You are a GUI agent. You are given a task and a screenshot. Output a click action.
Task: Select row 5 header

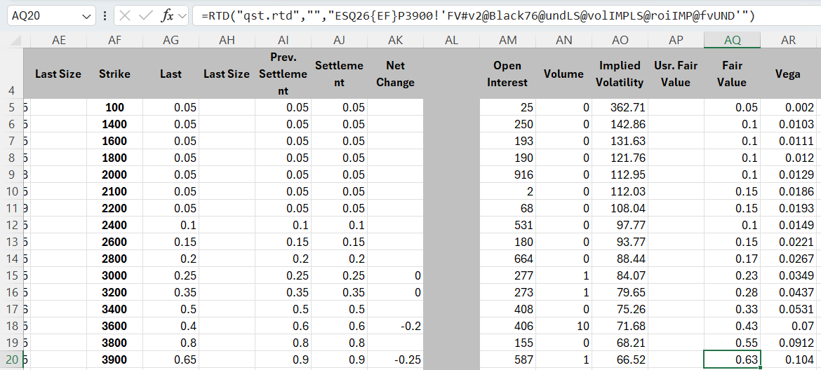point(11,108)
